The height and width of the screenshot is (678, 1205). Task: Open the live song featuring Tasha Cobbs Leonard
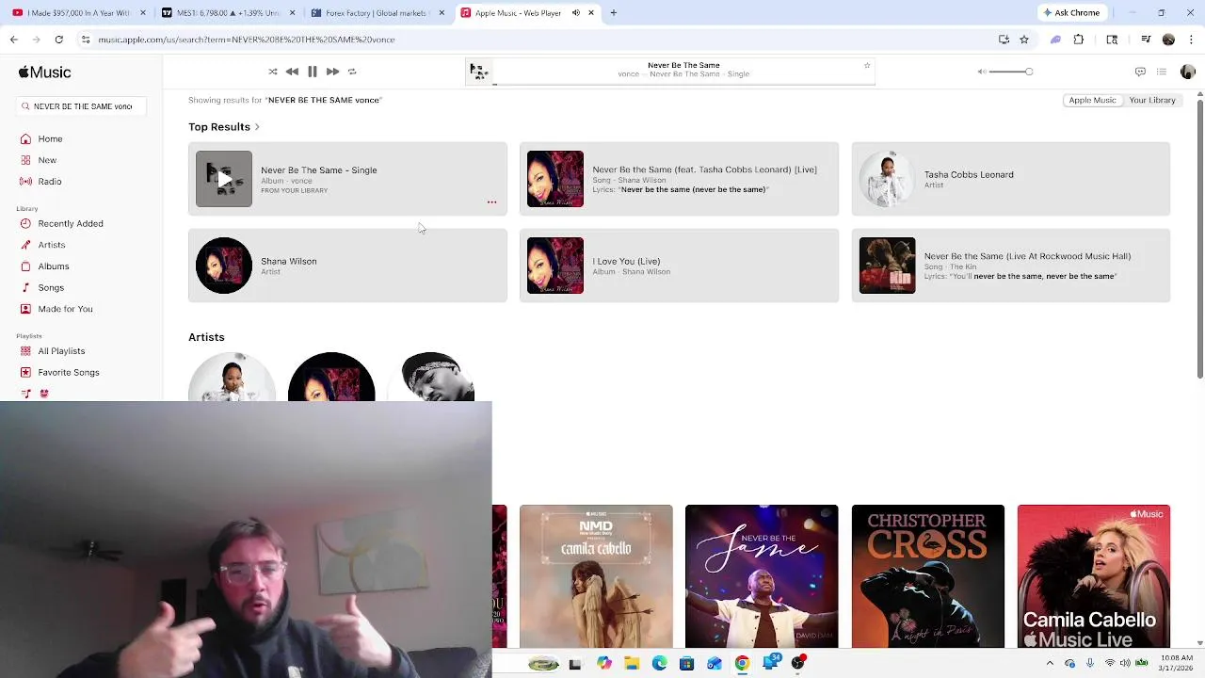(679, 179)
